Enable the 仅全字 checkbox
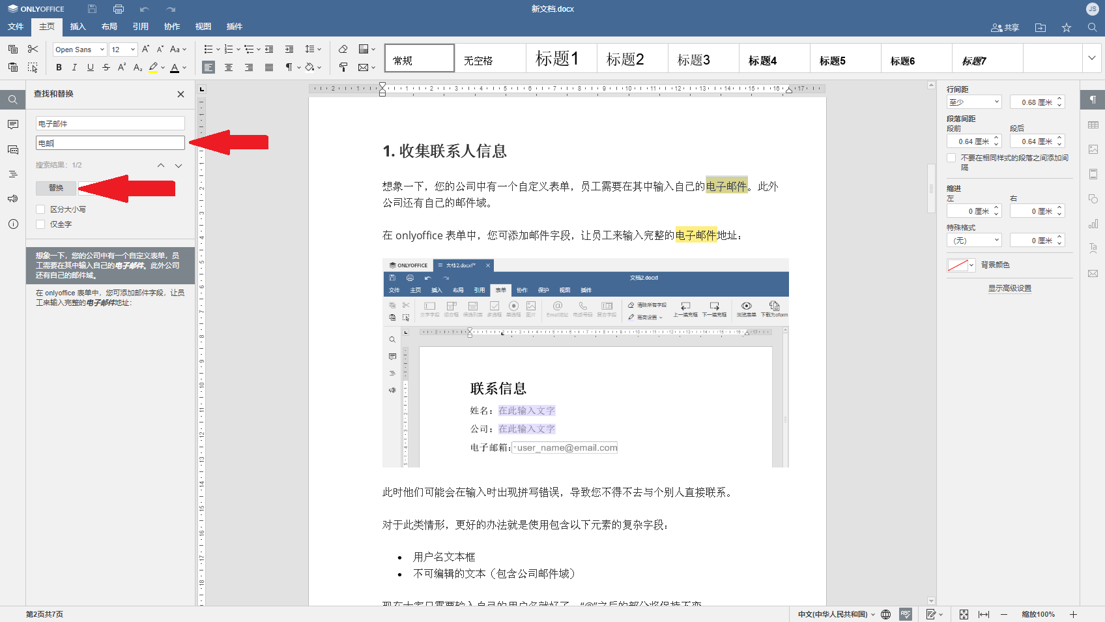1105x622 pixels. pos(40,224)
